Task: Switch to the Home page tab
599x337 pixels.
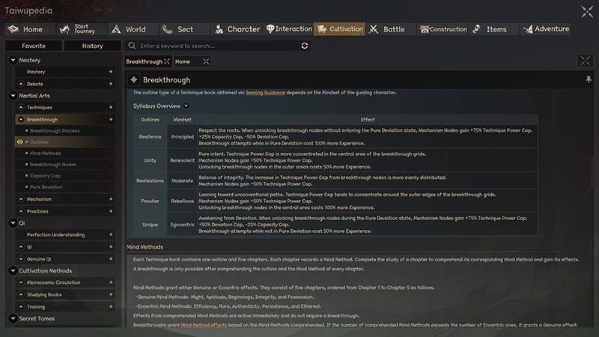Action: [183, 61]
